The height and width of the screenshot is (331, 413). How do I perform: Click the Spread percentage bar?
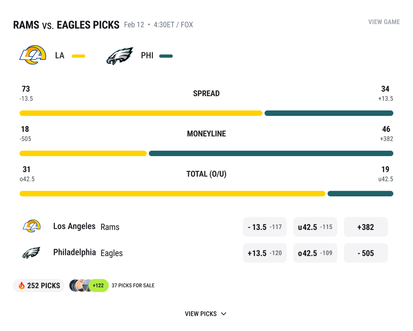[x=206, y=113]
